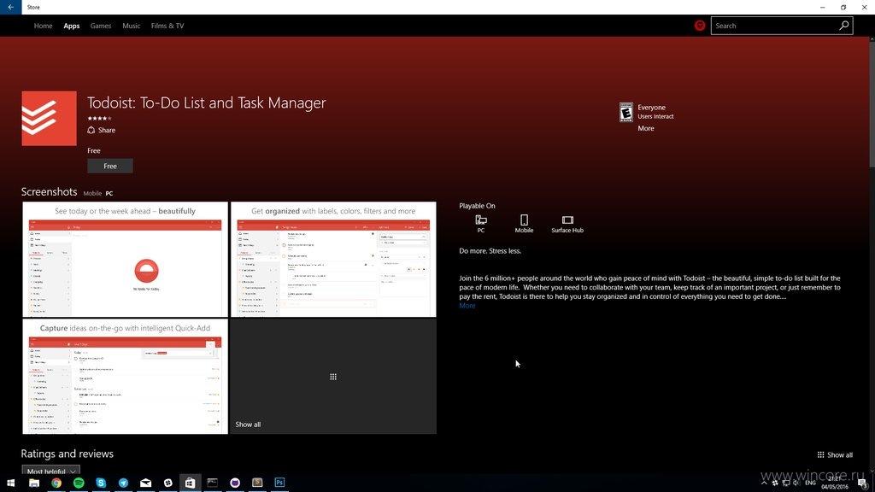Open the Games section
Image resolution: width=875 pixels, height=492 pixels.
click(101, 26)
